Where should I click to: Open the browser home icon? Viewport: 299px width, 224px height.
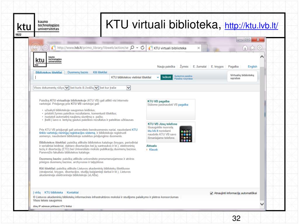pos(245,48)
